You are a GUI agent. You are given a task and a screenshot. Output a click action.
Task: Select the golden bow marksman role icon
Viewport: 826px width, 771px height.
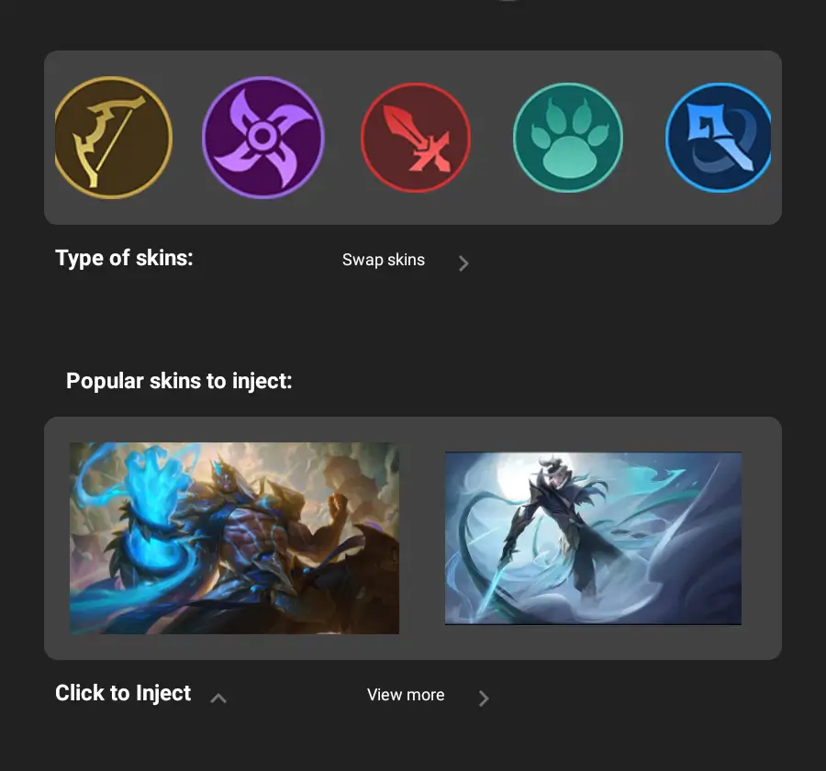click(x=113, y=138)
